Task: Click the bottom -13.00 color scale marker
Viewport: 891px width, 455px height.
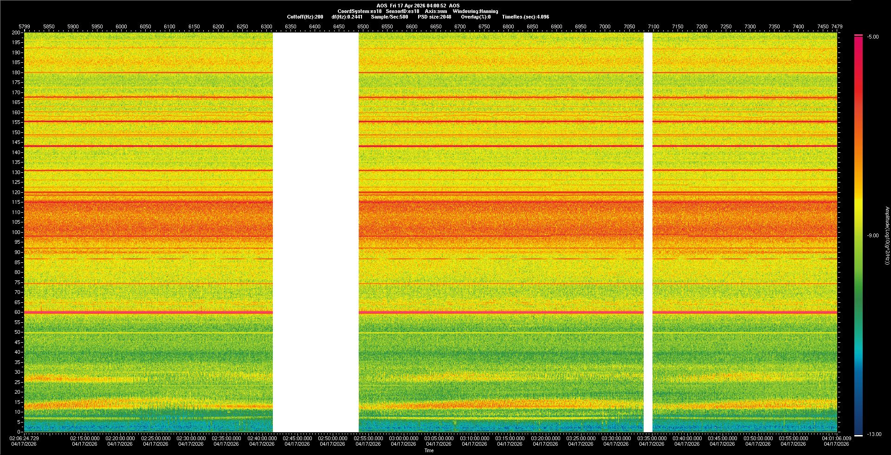Action: coord(859,435)
